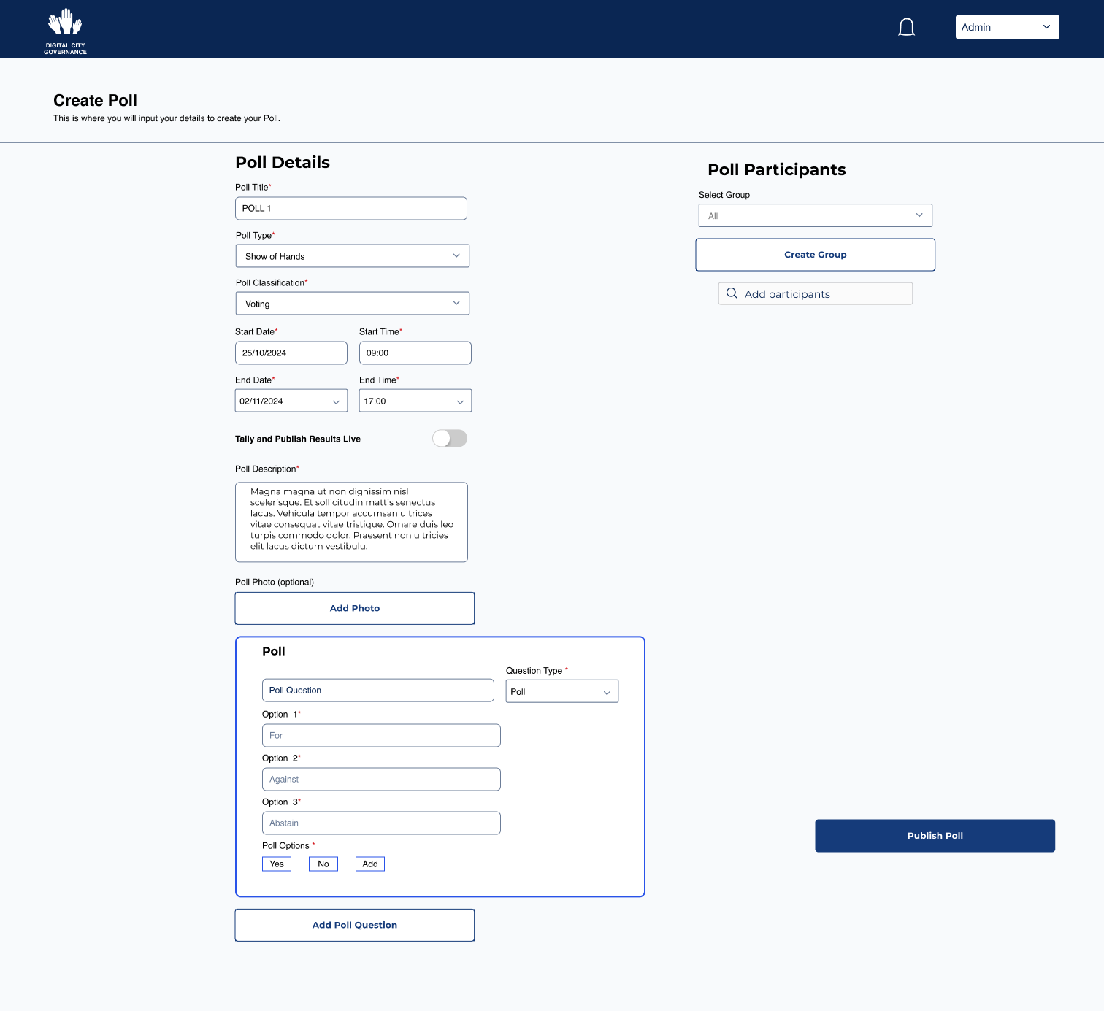Click the Add Poll Question button
The image size is (1104, 1011).
354,925
